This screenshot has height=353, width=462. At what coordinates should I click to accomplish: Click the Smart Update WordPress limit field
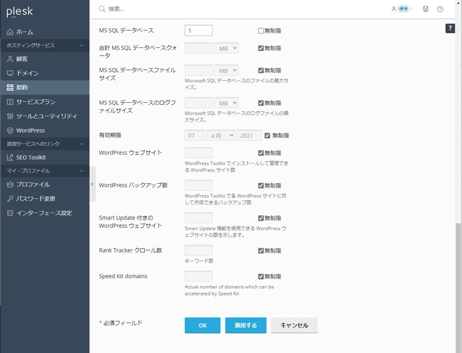tap(199, 218)
